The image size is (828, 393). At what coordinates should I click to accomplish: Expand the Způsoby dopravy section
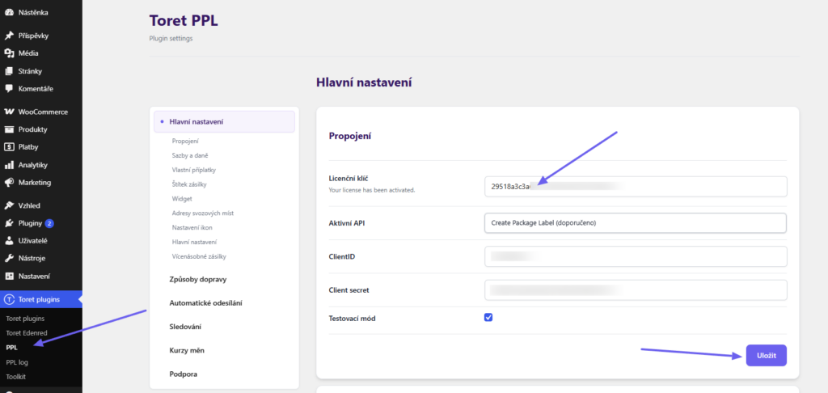[198, 279]
